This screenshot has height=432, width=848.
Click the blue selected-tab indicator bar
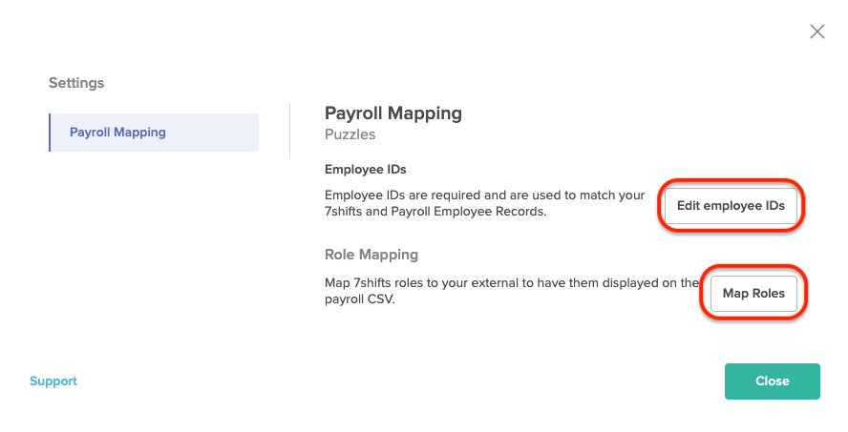click(x=50, y=133)
